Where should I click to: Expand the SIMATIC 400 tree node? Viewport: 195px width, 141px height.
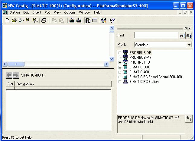tap(120, 72)
